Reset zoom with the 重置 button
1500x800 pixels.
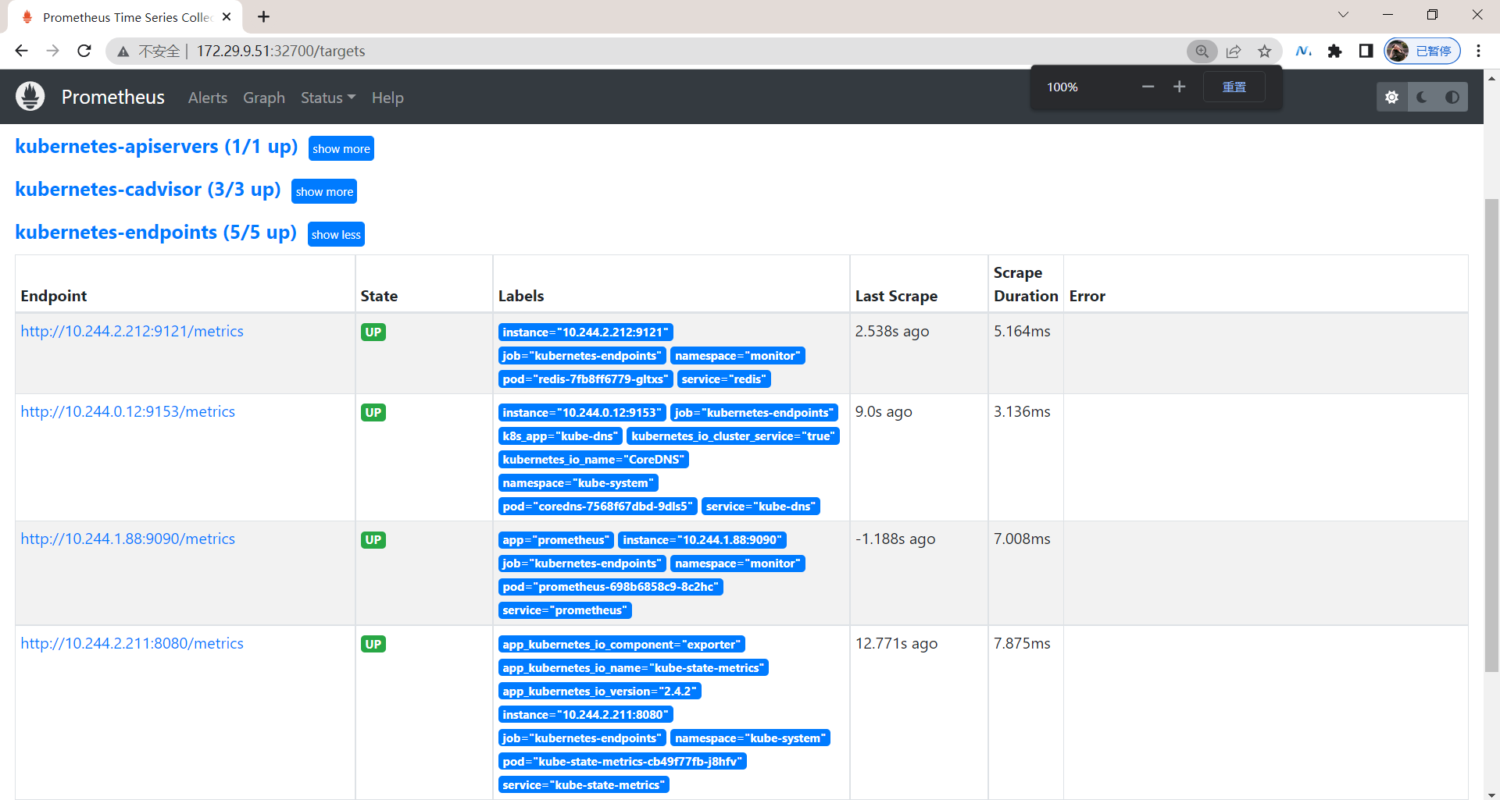tap(1234, 87)
